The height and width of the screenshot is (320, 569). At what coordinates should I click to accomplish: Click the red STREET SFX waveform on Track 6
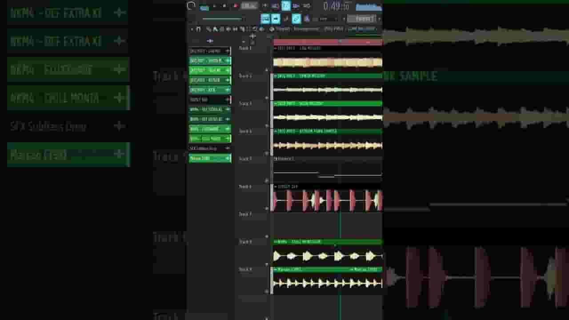(x=328, y=200)
